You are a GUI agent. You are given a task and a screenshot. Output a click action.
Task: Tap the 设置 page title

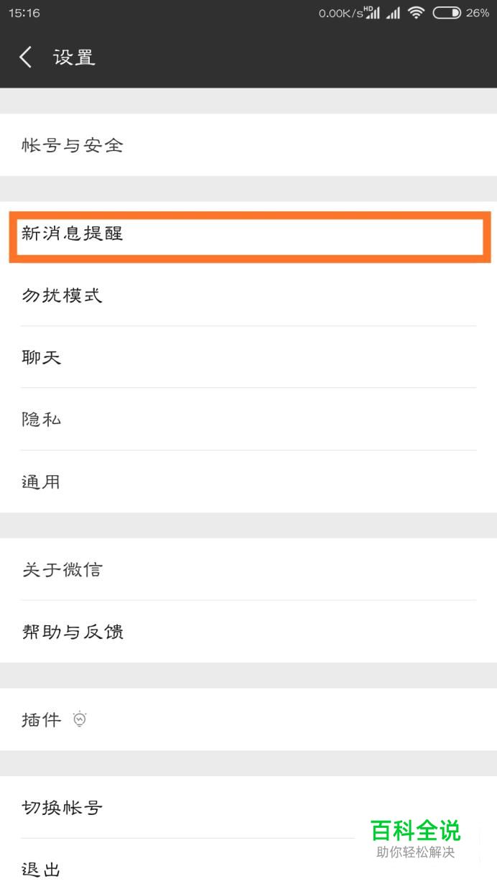74,57
